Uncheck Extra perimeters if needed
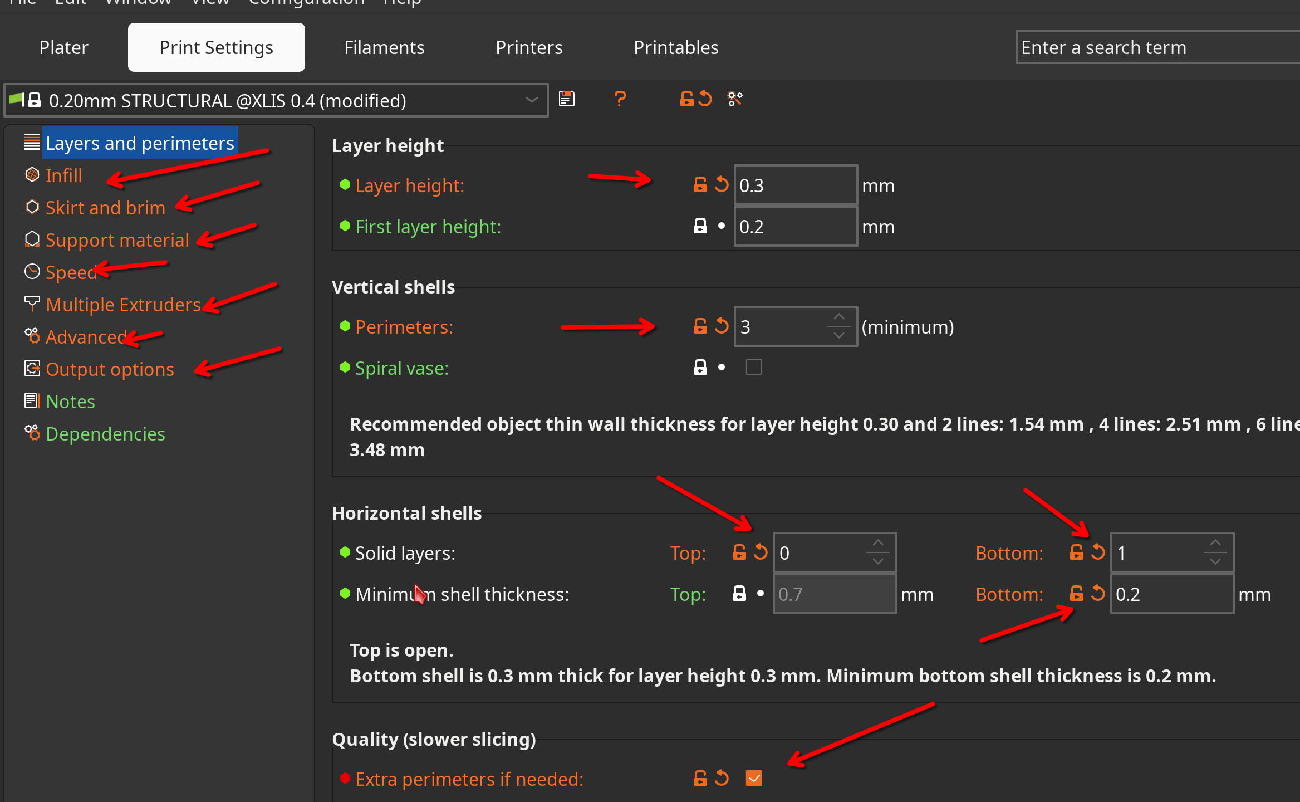Viewport: 1300px width, 802px height. tap(753, 778)
